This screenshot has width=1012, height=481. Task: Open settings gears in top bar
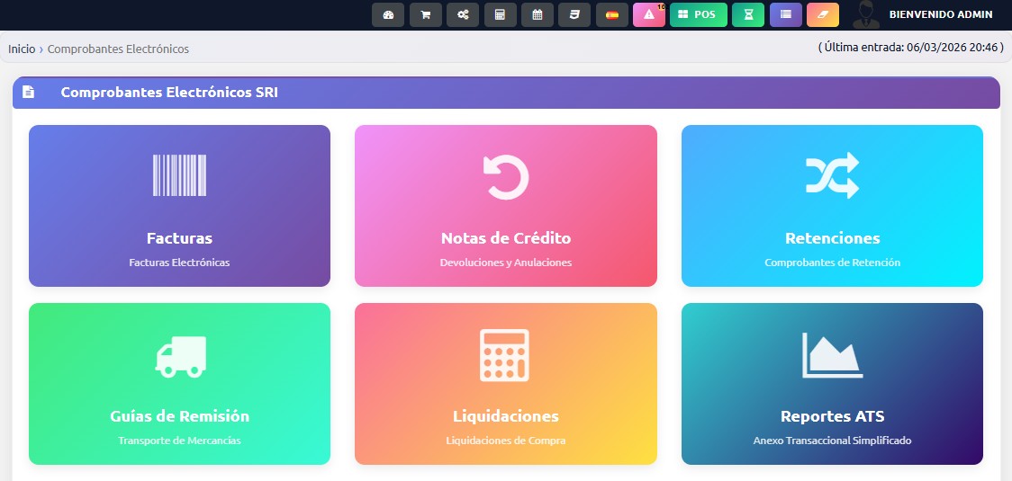pyautogui.click(x=462, y=15)
